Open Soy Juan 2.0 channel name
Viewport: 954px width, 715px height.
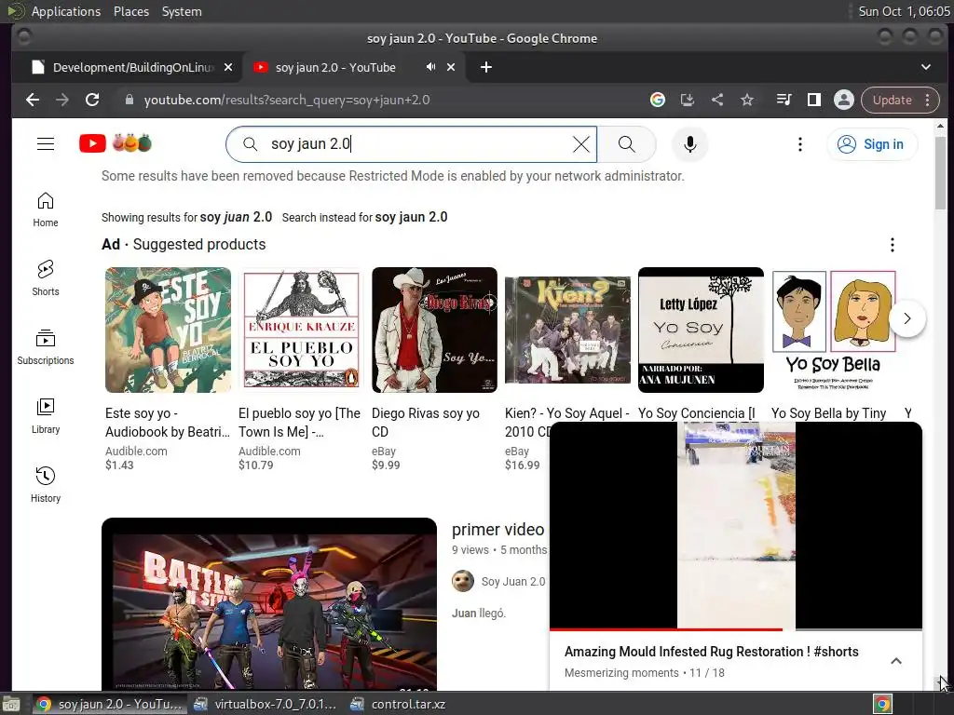coord(513,581)
